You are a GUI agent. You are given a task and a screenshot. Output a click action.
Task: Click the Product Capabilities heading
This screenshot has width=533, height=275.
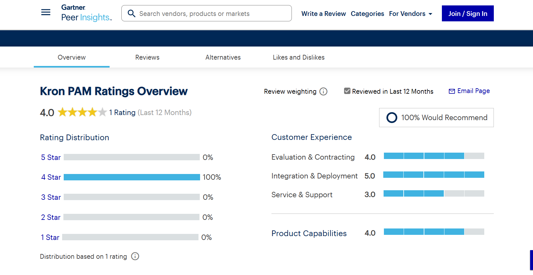pos(309,233)
